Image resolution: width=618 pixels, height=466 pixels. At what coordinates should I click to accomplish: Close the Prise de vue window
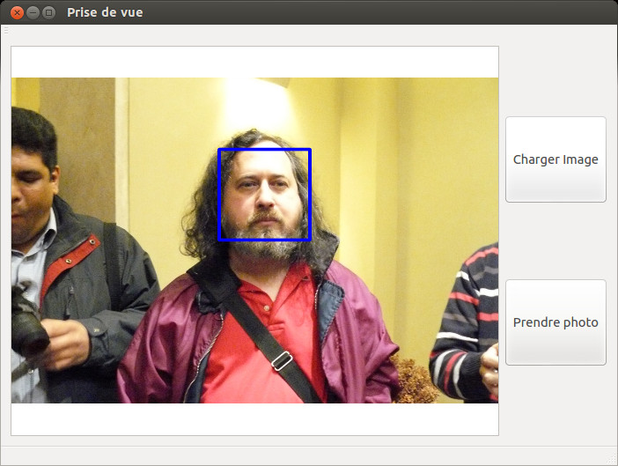click(17, 13)
